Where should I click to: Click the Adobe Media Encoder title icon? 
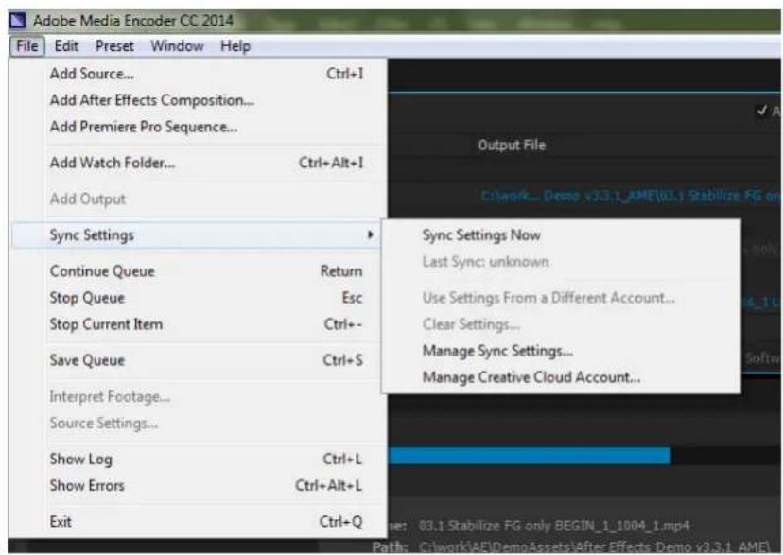(x=18, y=21)
